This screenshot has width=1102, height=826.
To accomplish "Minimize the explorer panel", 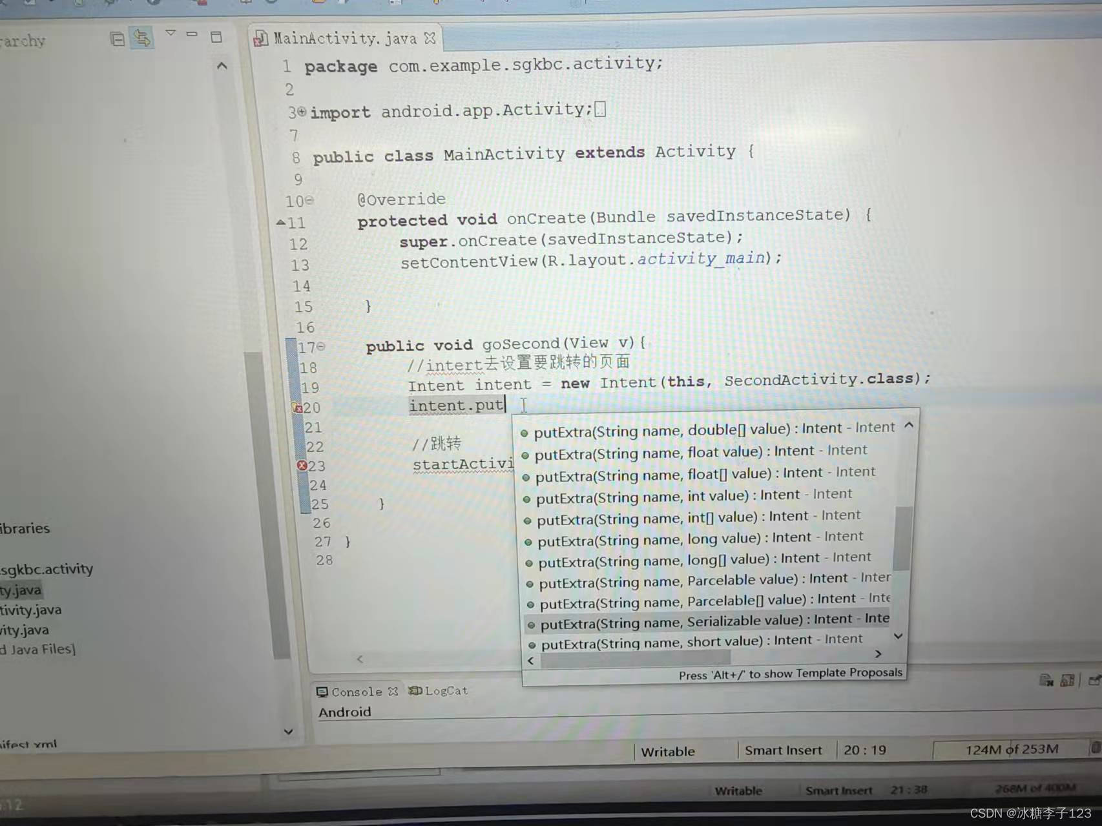I will 192,34.
